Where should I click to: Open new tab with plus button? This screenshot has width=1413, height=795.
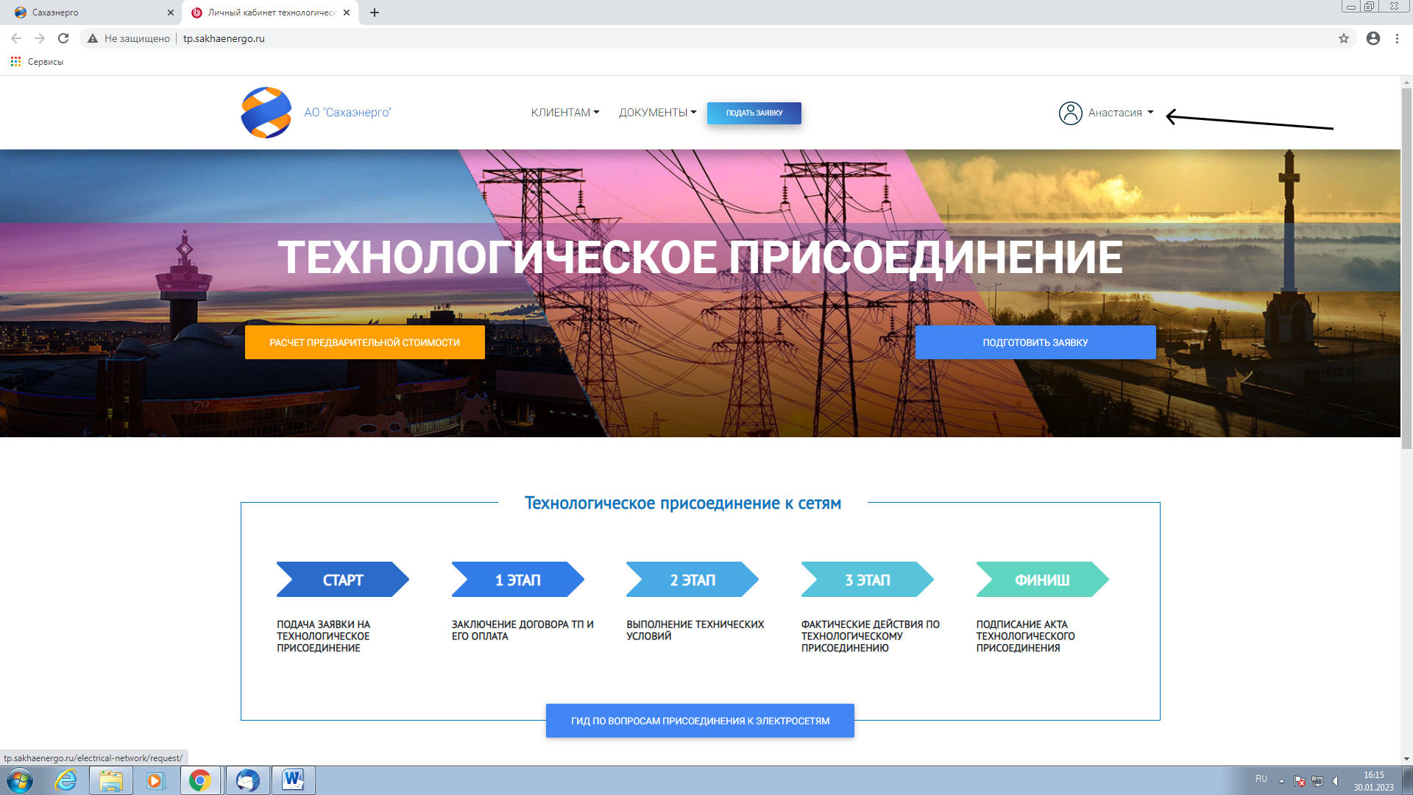[375, 13]
